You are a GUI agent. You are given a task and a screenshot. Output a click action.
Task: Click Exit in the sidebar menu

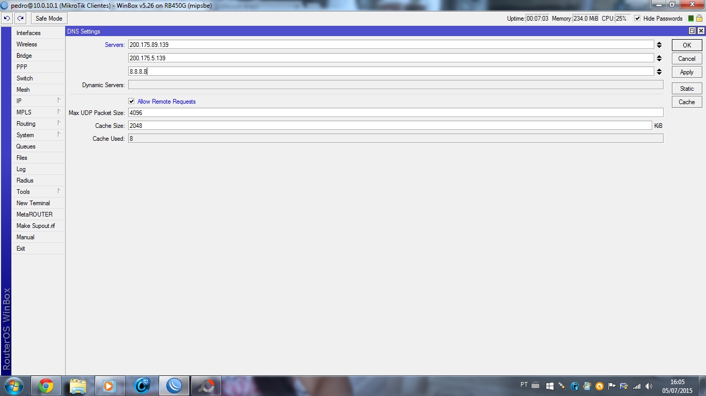pyautogui.click(x=39, y=249)
